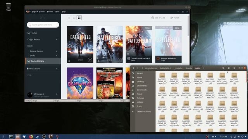Go back in Origin sidebar navigation

pos(41,18)
